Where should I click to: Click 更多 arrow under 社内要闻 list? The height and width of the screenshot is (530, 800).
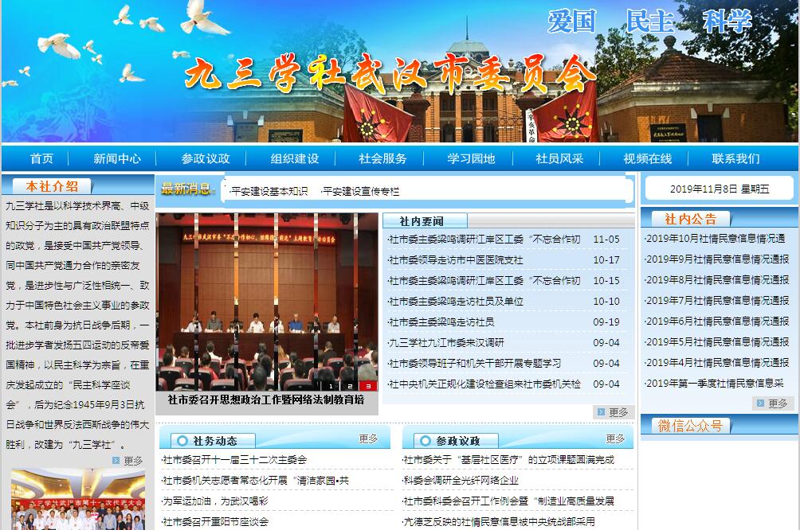600,412
